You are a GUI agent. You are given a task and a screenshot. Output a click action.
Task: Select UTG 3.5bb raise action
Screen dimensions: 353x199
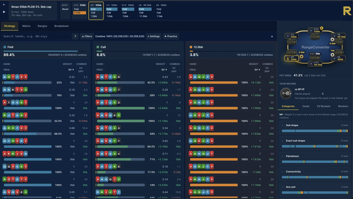coord(80,13)
